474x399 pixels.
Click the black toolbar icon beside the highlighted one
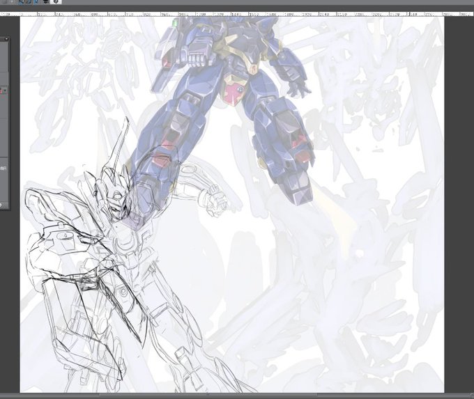pos(46,1)
